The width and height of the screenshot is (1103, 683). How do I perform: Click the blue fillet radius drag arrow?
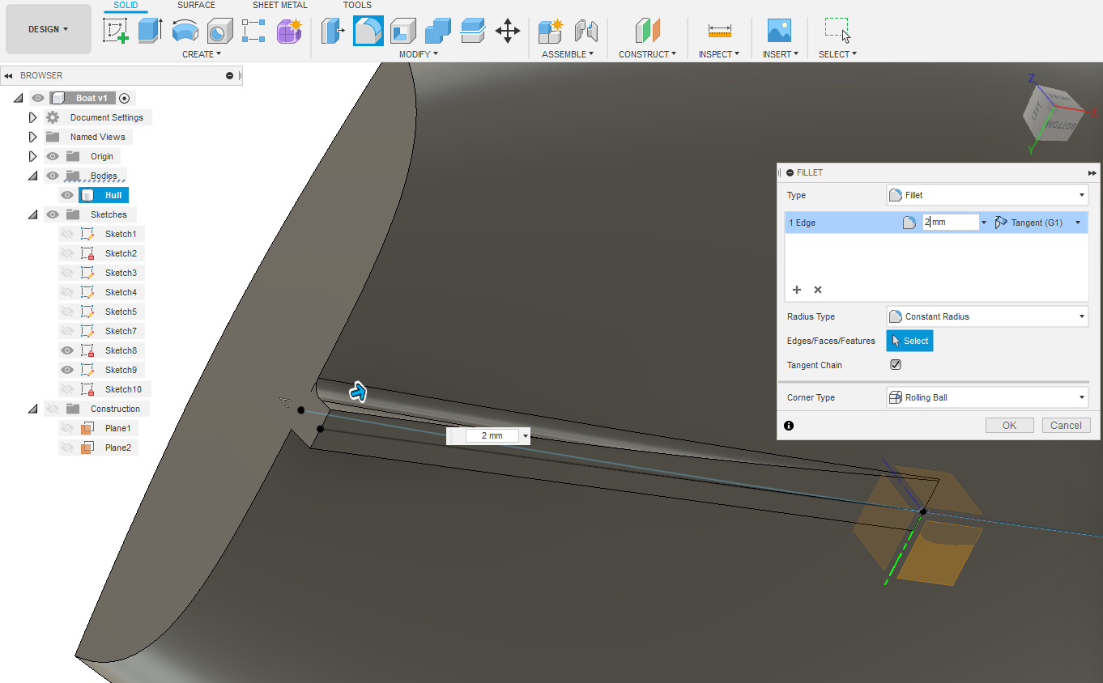click(x=358, y=392)
